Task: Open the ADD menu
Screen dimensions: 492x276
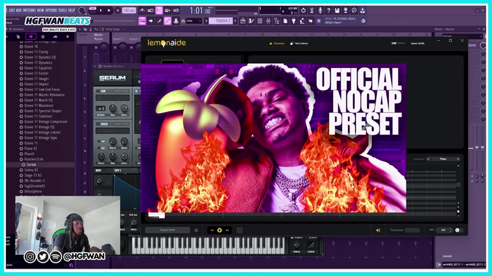Action: click(x=19, y=10)
